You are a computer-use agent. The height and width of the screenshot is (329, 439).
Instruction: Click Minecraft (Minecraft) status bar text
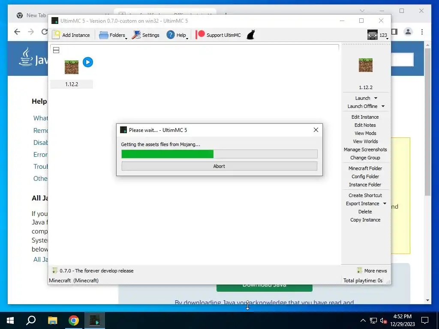(x=74, y=280)
